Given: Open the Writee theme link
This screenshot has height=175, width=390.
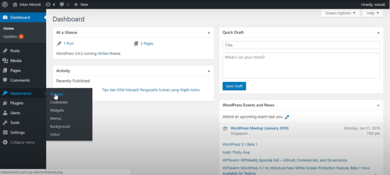Looking at the screenshot, I should coord(103,53).
